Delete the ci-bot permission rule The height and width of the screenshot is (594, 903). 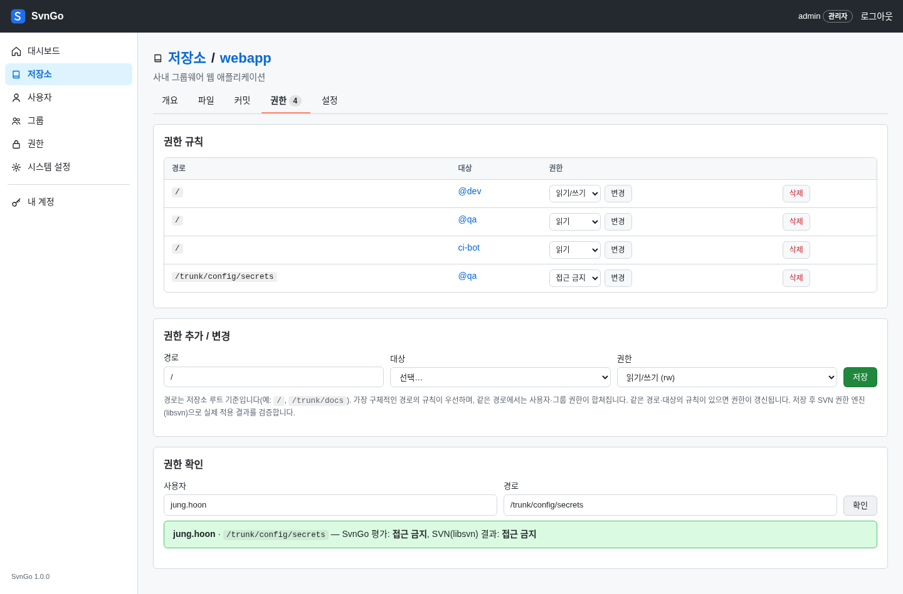pos(796,250)
